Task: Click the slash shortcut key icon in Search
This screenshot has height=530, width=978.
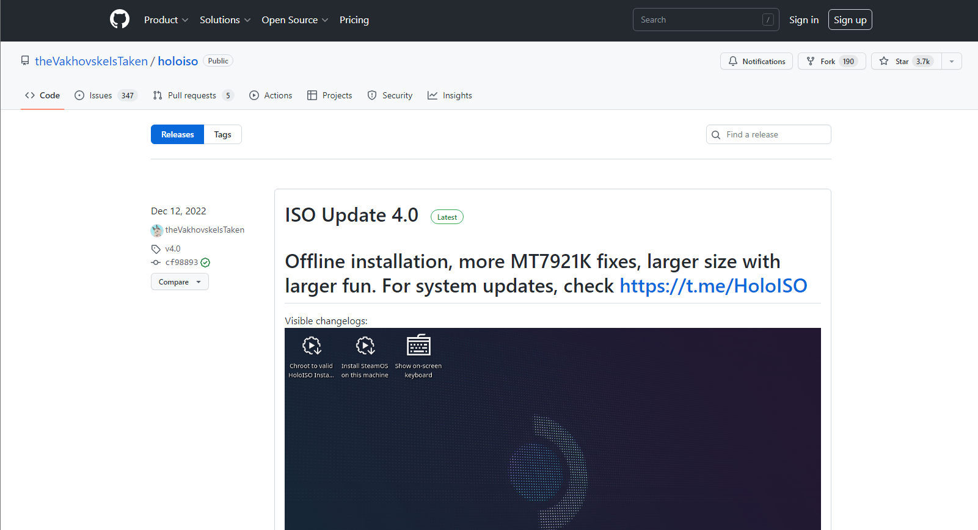Action: coord(768,20)
